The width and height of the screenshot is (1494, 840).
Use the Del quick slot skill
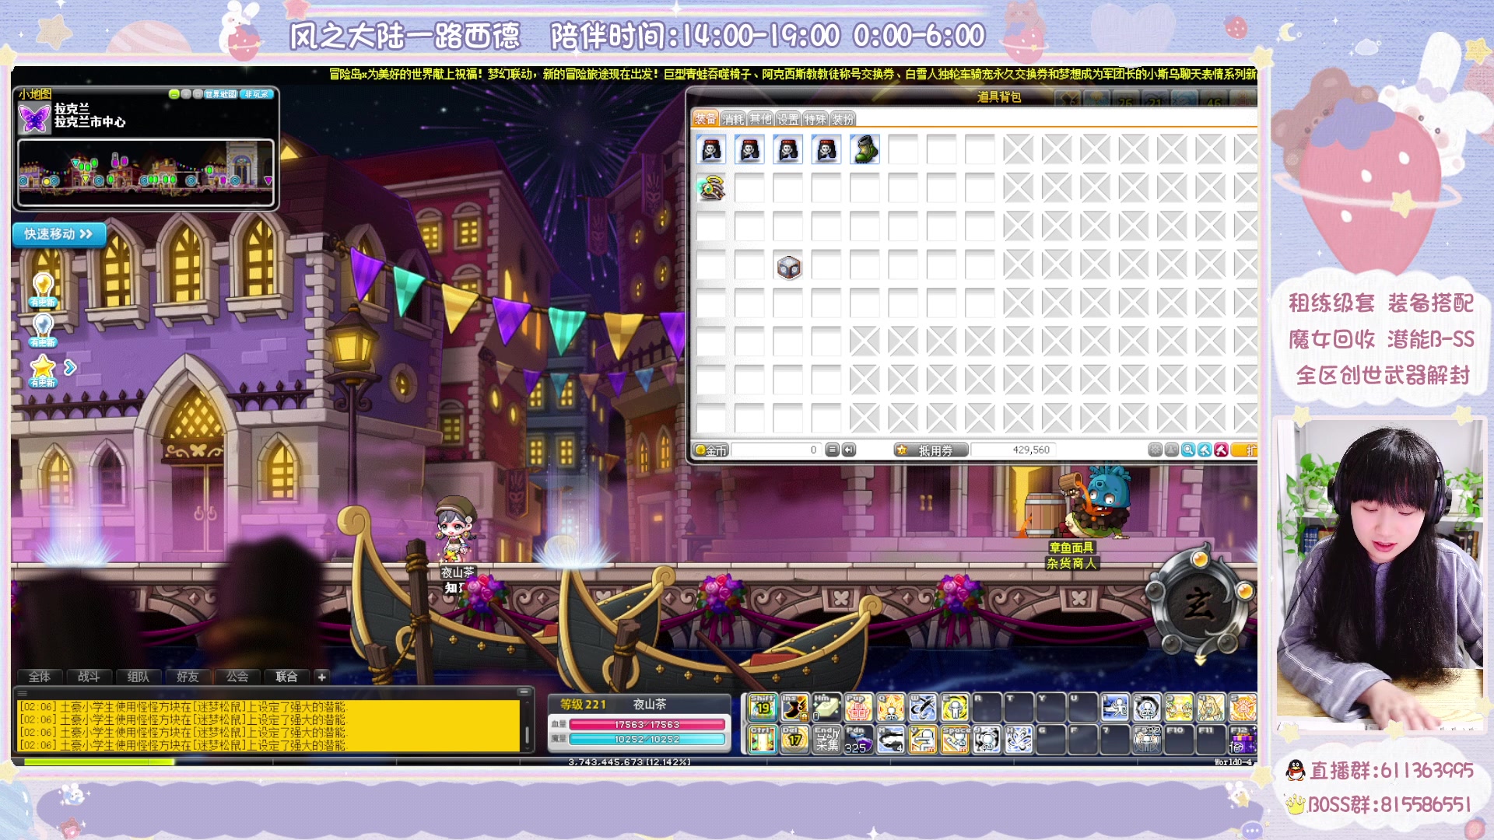click(x=794, y=739)
